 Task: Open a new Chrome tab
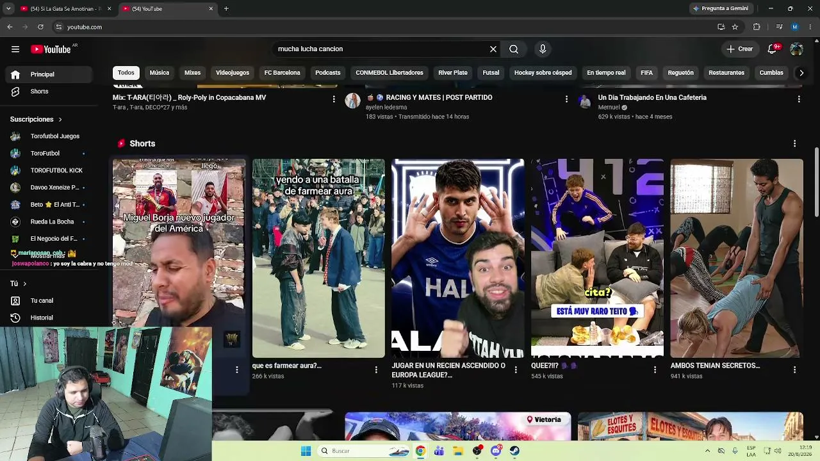pos(226,9)
